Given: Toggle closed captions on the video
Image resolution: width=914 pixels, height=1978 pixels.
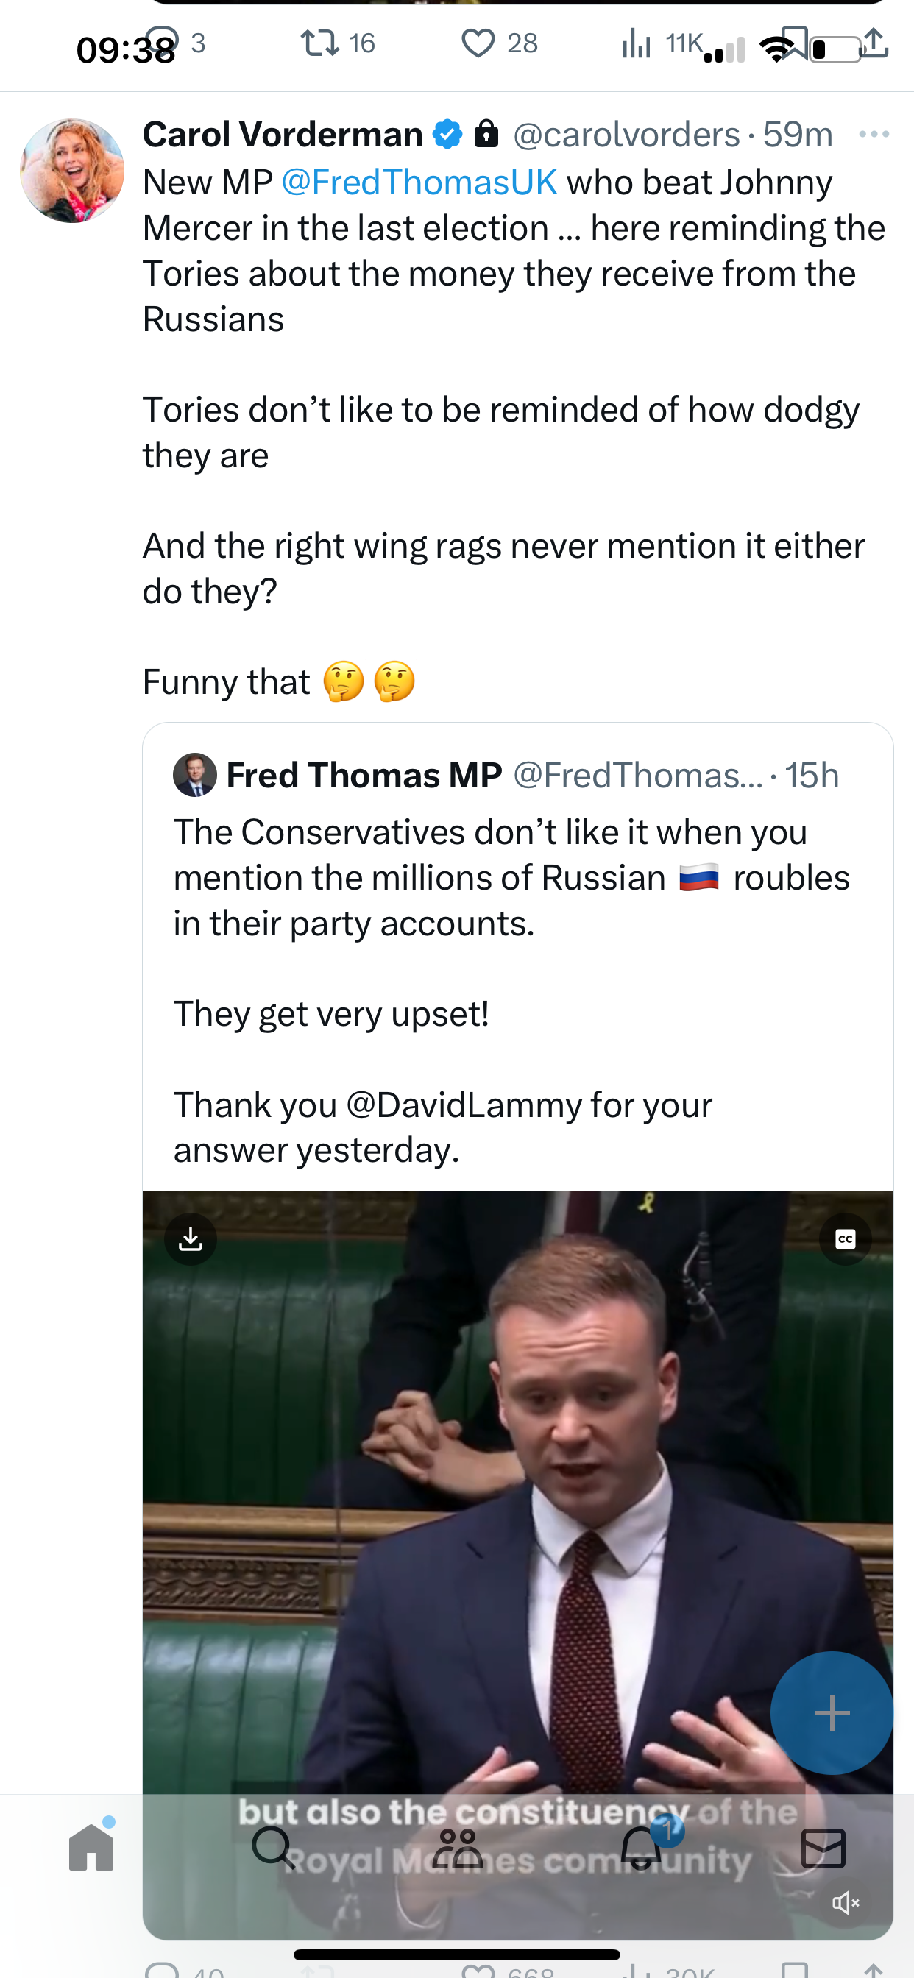Looking at the screenshot, I should [845, 1238].
